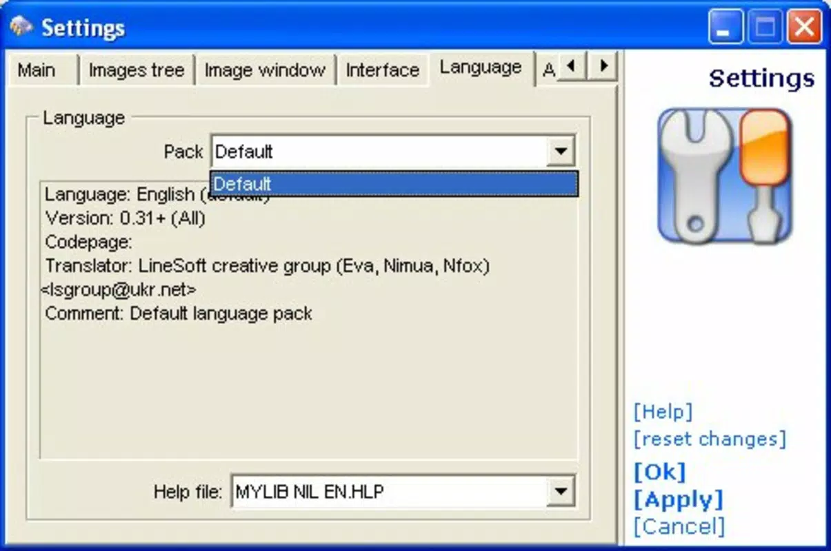The width and height of the screenshot is (831, 551).
Task: Collapse the Pack dropdown arrow
Action: 561,152
